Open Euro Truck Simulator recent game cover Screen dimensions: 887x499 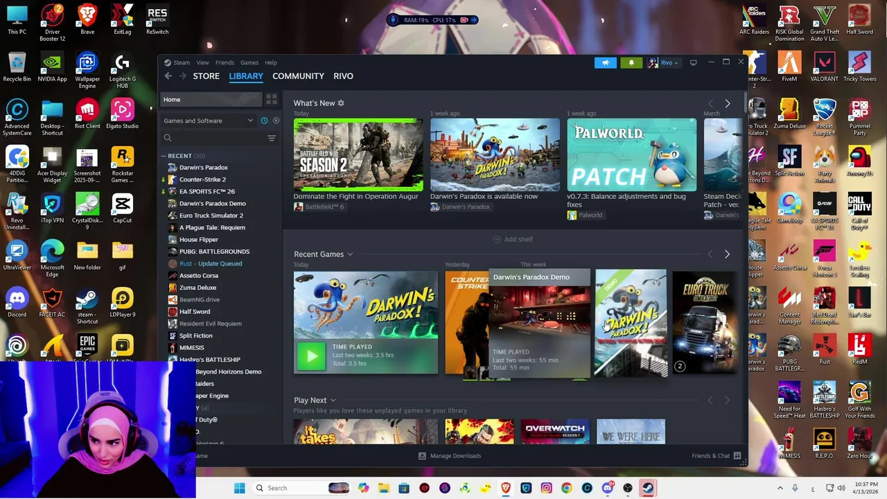click(x=705, y=322)
